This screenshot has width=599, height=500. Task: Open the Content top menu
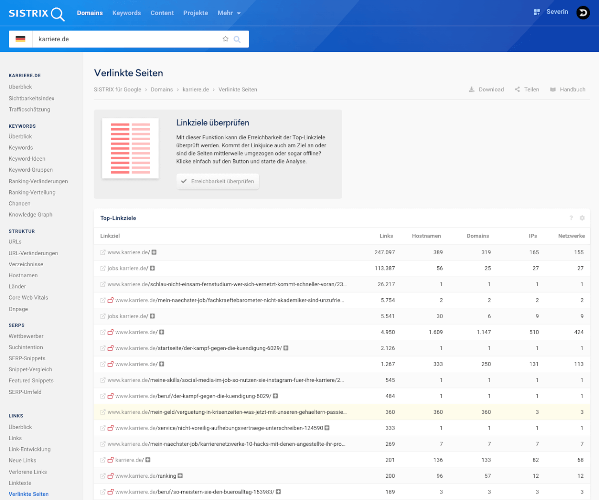click(x=162, y=13)
